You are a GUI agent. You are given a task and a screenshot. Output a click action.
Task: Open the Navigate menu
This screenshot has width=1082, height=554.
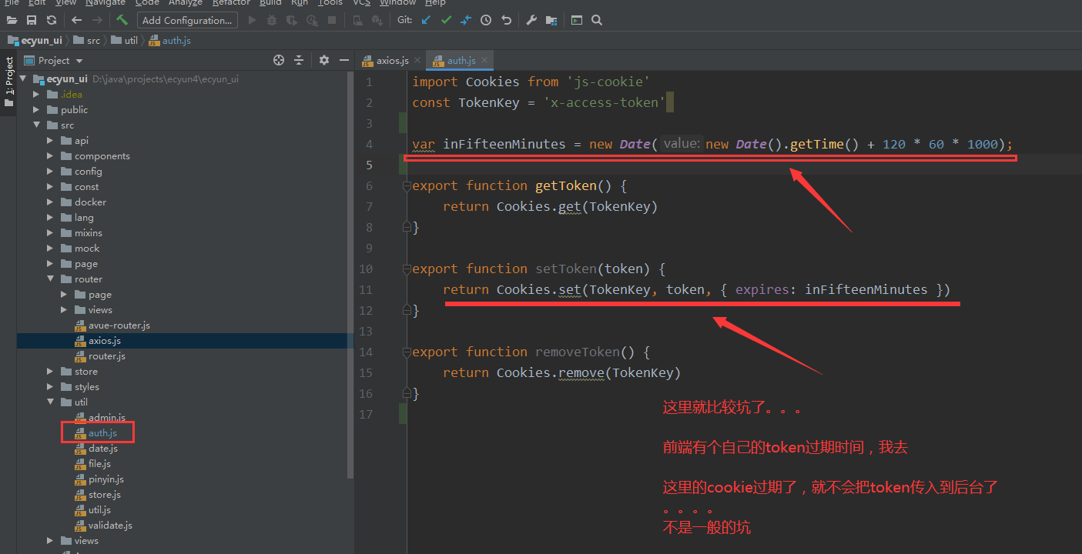pyautogui.click(x=105, y=3)
